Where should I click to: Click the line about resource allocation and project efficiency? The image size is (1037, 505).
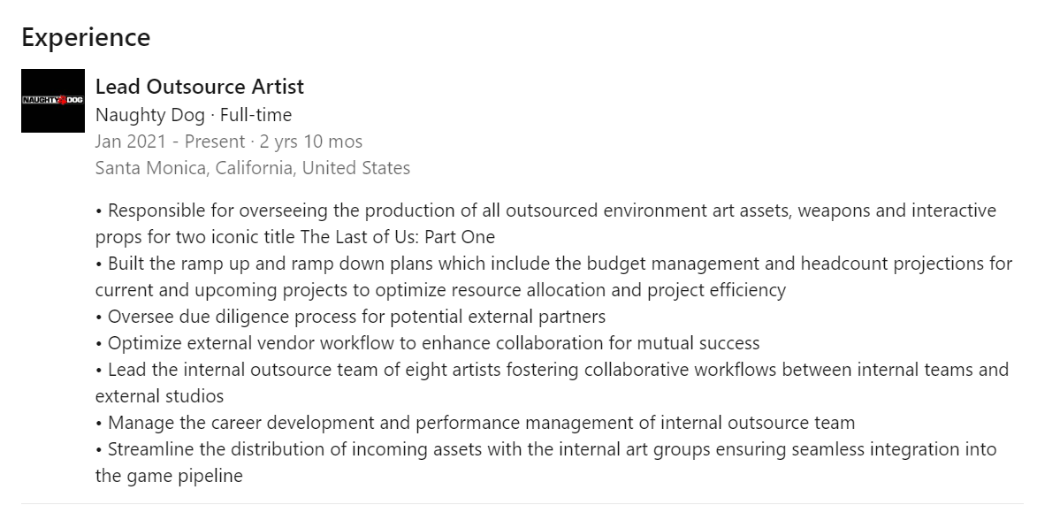click(440, 290)
